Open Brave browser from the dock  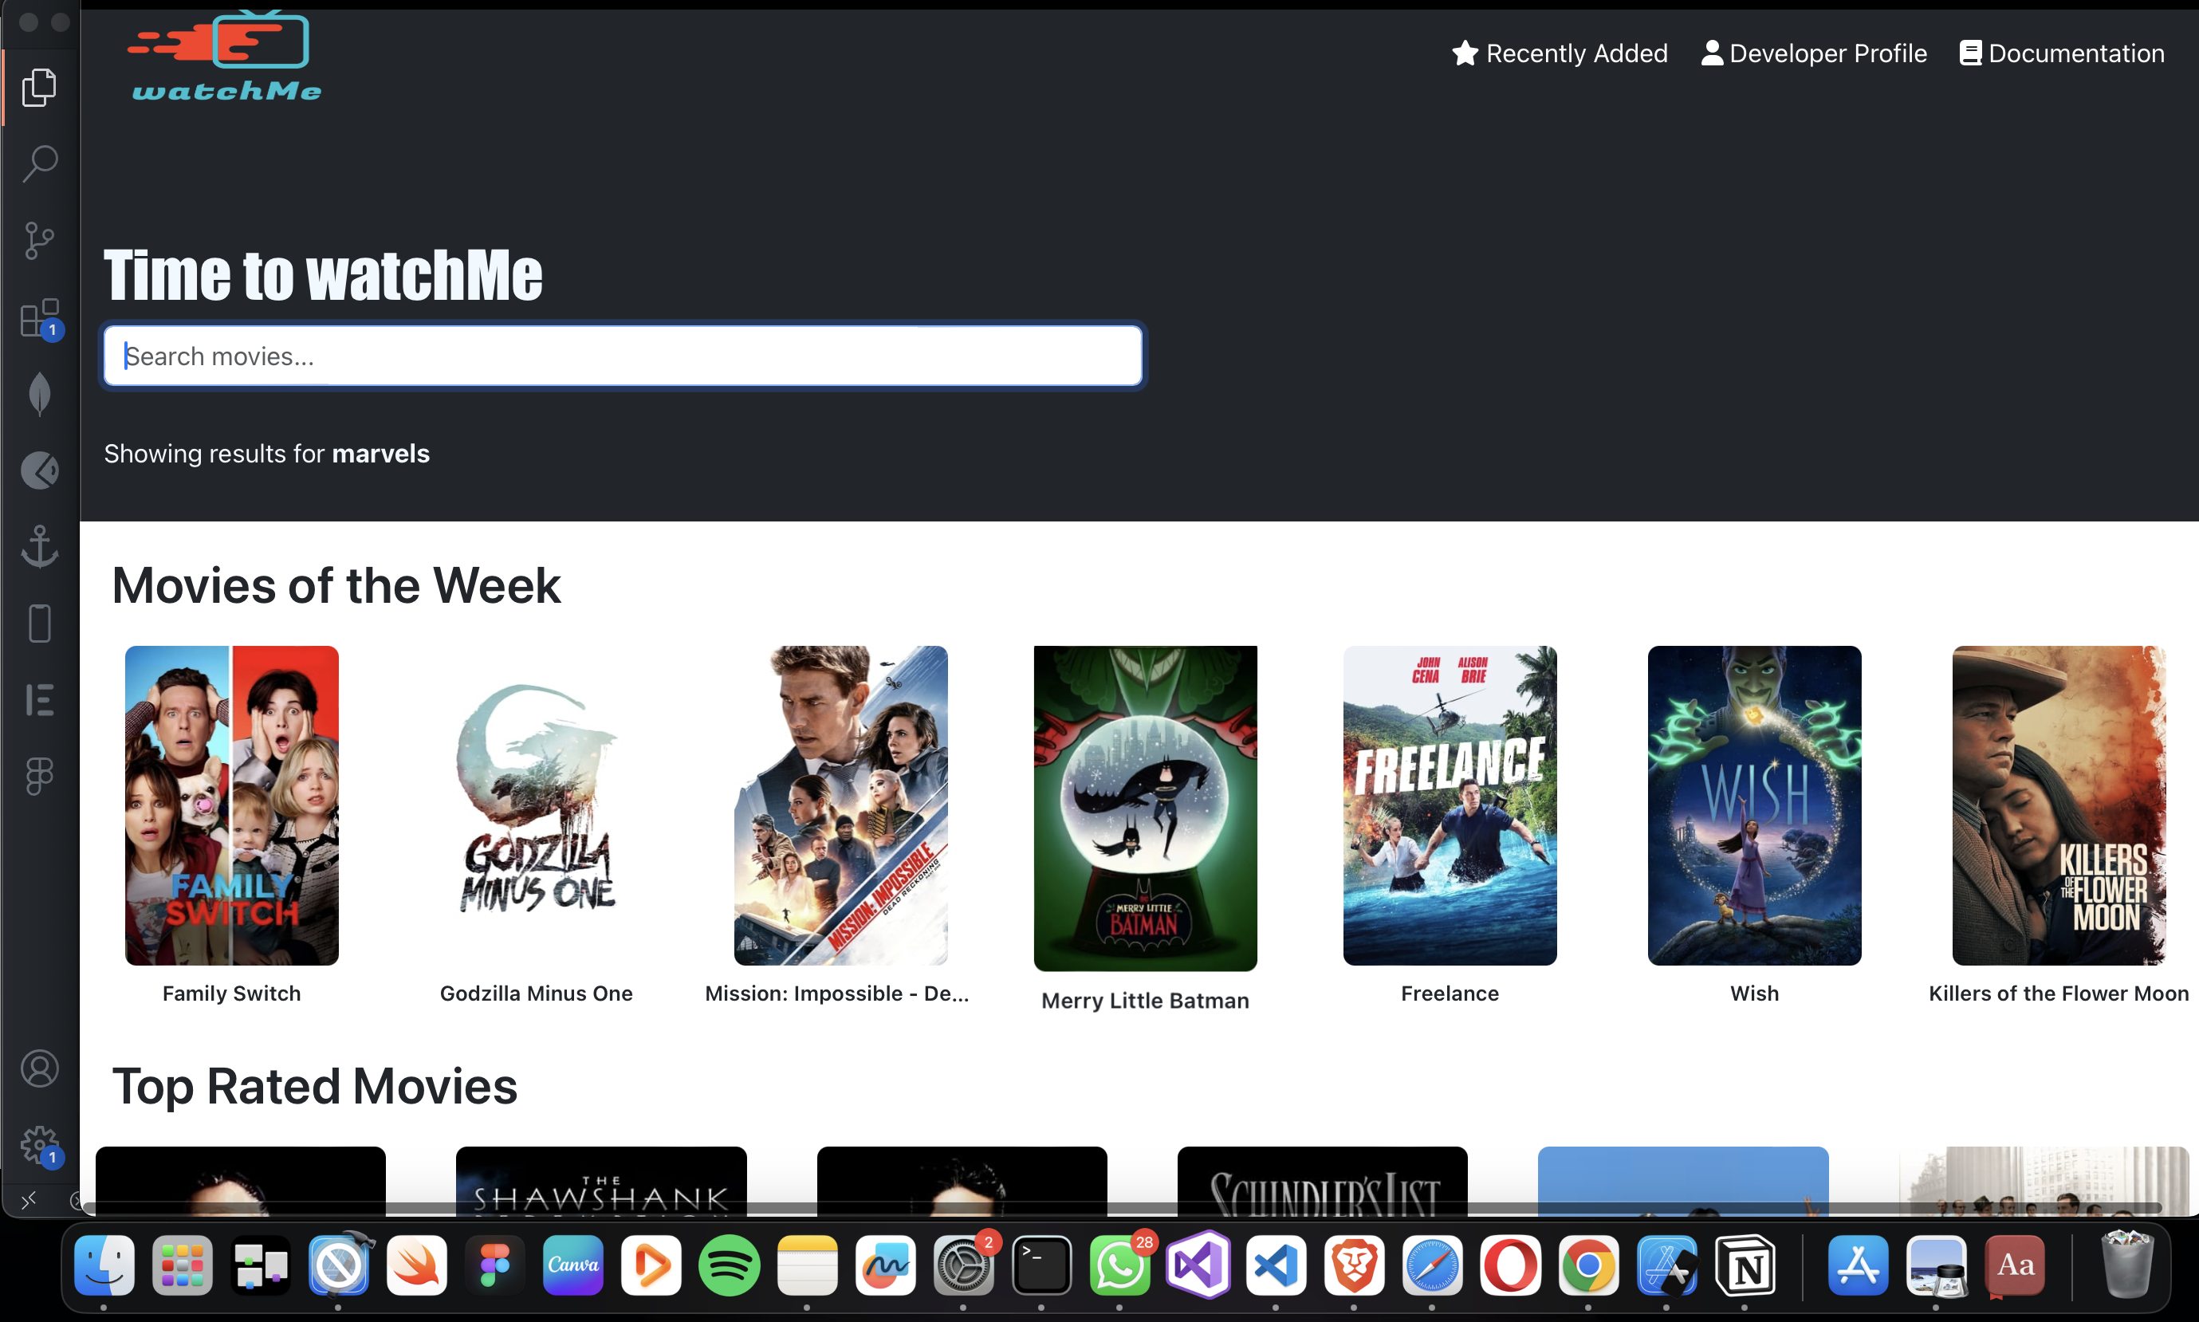click(1354, 1264)
